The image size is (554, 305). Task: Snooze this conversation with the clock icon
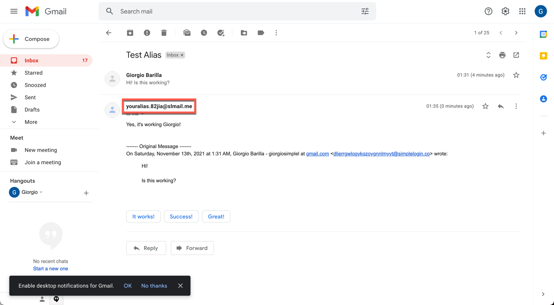pos(204,33)
